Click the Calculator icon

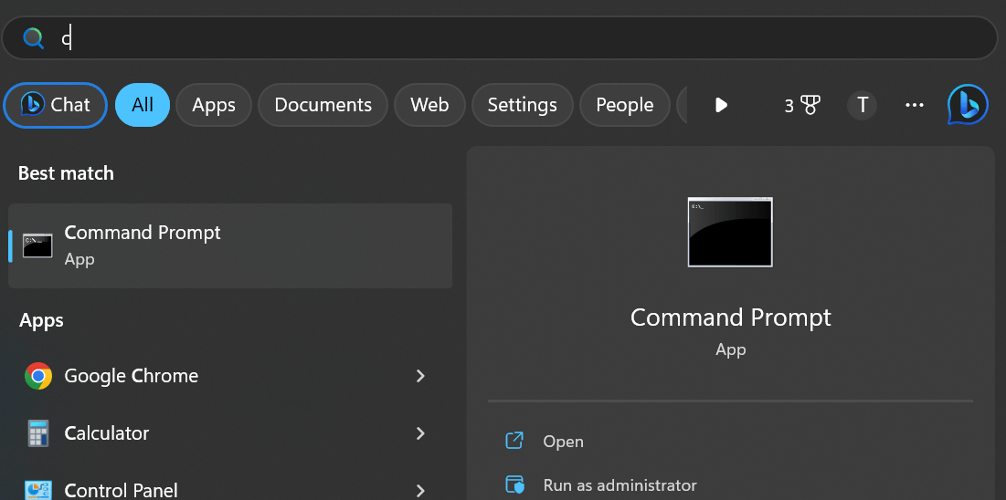tap(37, 434)
